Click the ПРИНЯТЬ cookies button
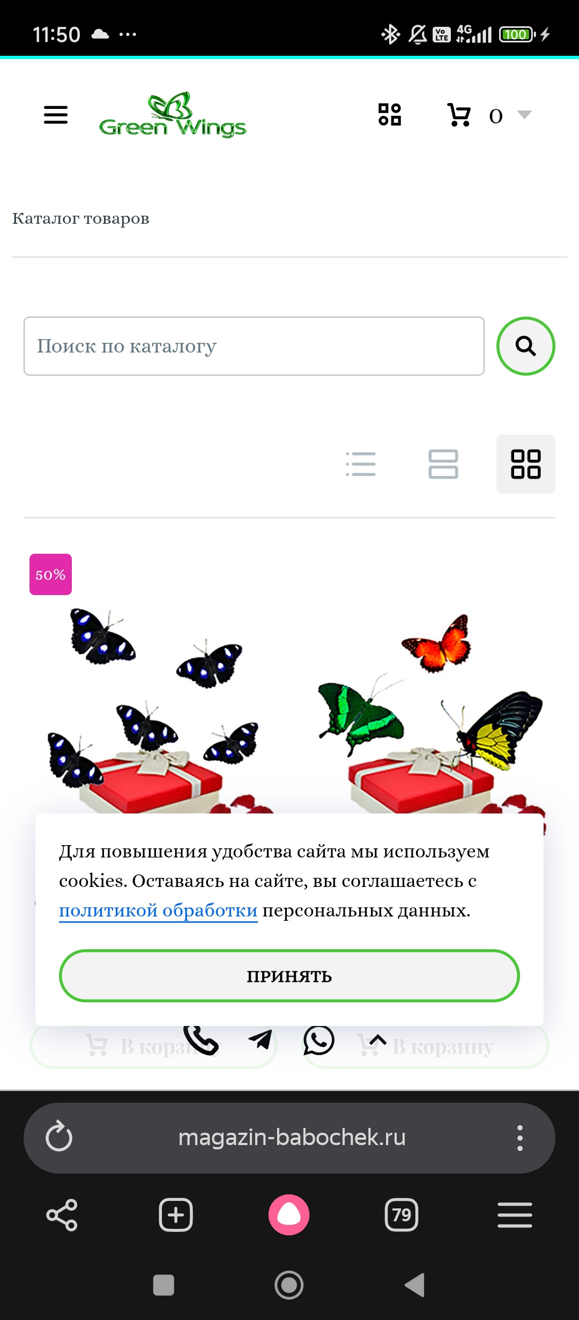The width and height of the screenshot is (579, 1320). click(x=289, y=976)
